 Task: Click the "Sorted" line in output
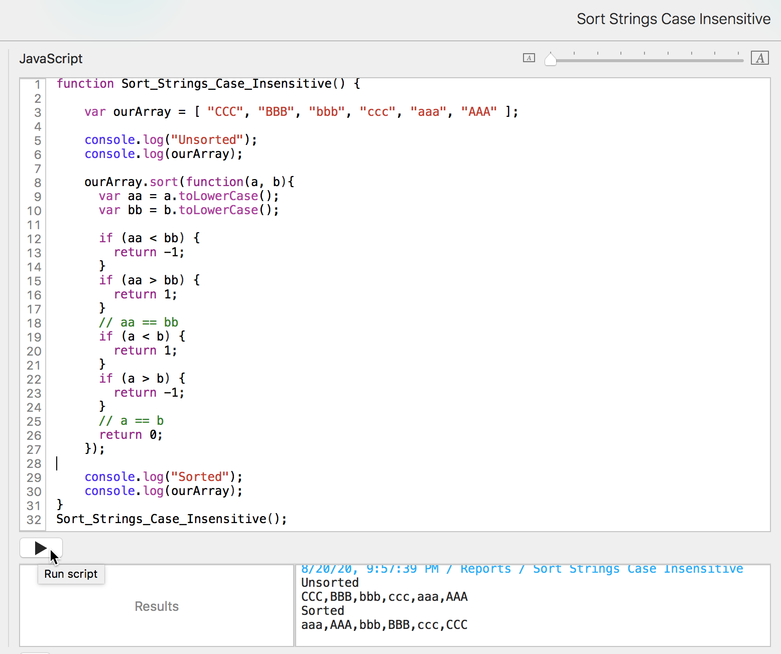coord(323,610)
